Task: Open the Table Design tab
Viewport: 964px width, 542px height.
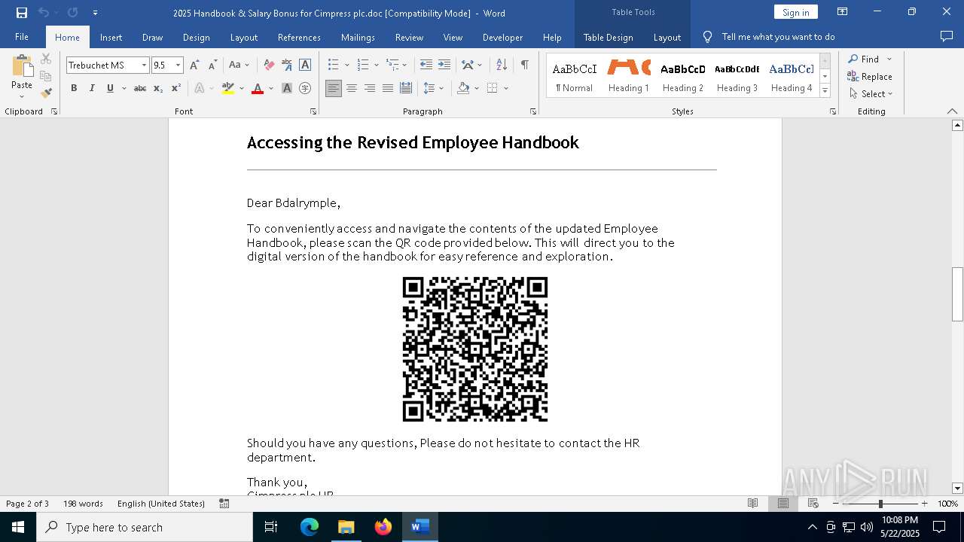Action: coord(608,37)
